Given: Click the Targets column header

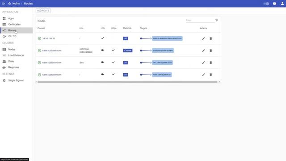Looking at the screenshot, I should (x=143, y=28).
